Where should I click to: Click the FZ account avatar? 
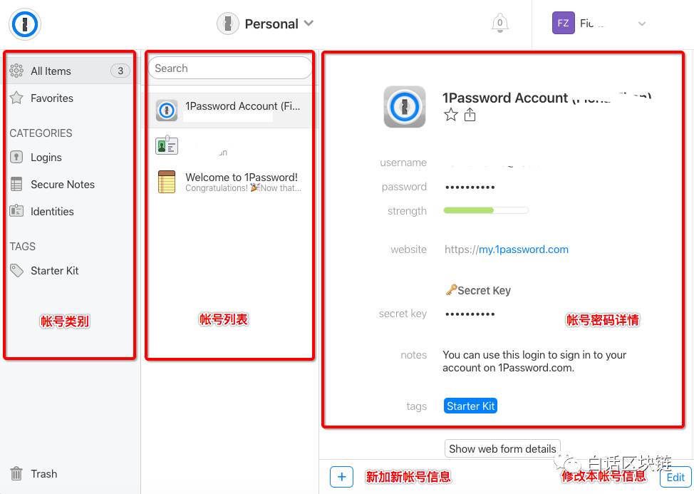pyautogui.click(x=563, y=23)
